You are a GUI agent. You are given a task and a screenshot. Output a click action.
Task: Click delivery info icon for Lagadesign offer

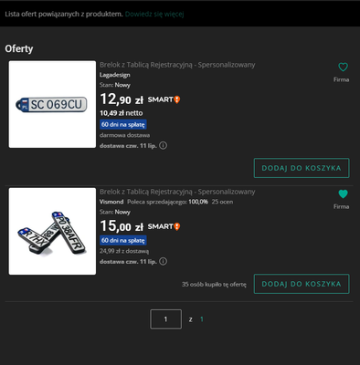pos(164,145)
